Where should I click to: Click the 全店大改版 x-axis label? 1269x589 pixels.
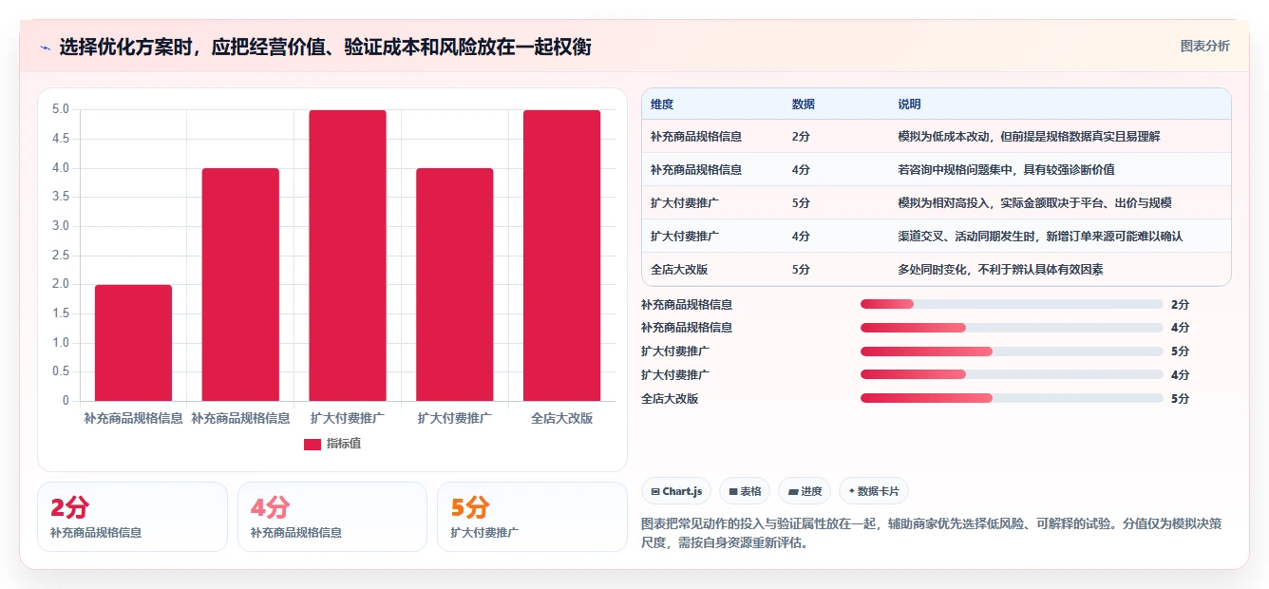click(561, 418)
